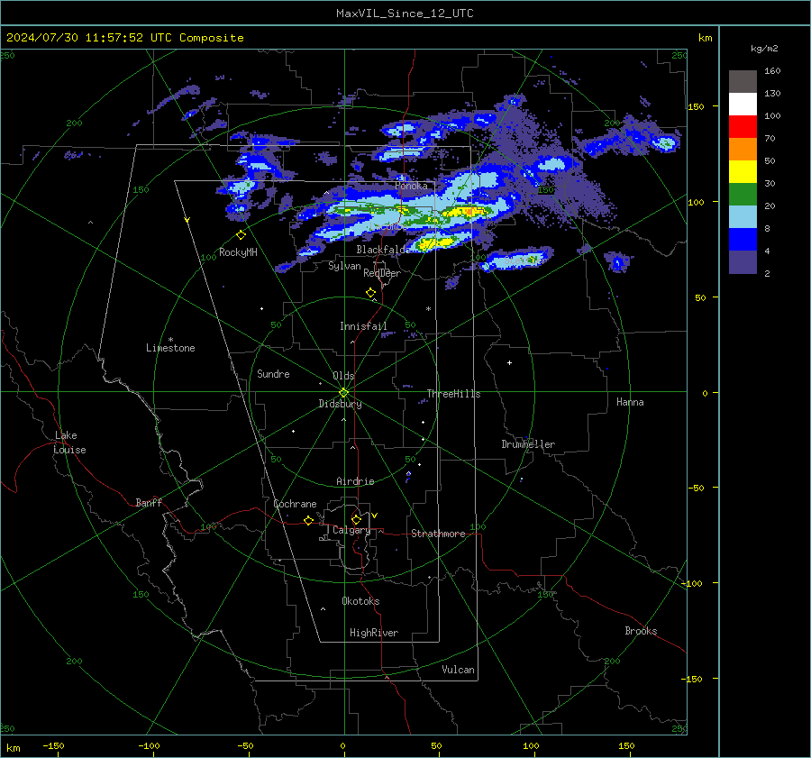The height and width of the screenshot is (758, 811).
Task: Click the Blackfalds town label
Action: (383, 250)
